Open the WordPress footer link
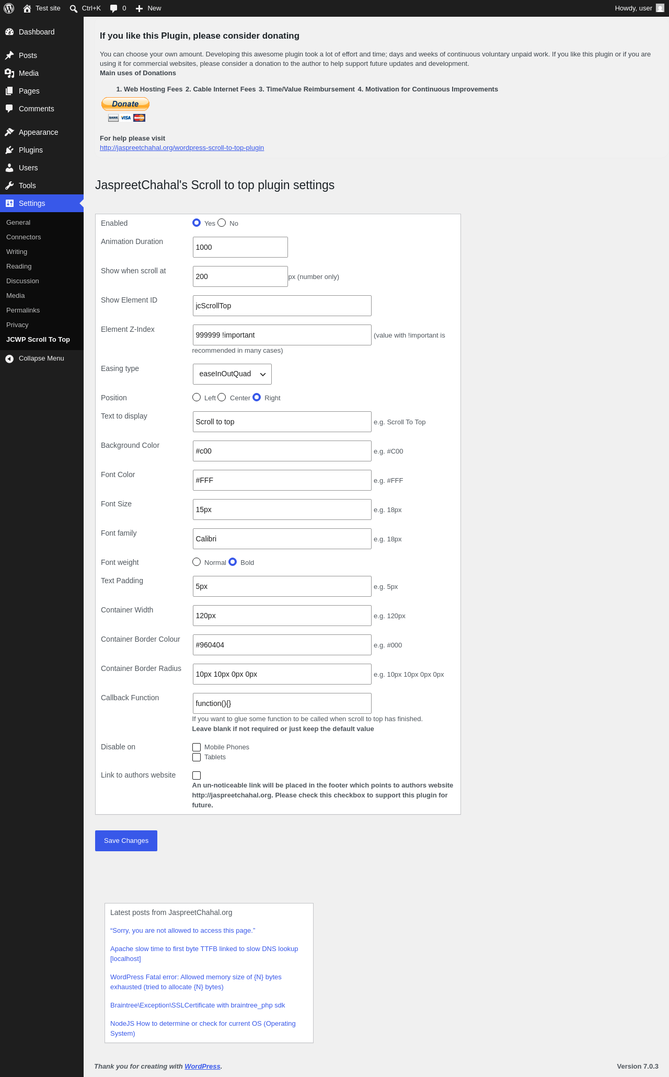The height and width of the screenshot is (1077, 669). tap(202, 1067)
